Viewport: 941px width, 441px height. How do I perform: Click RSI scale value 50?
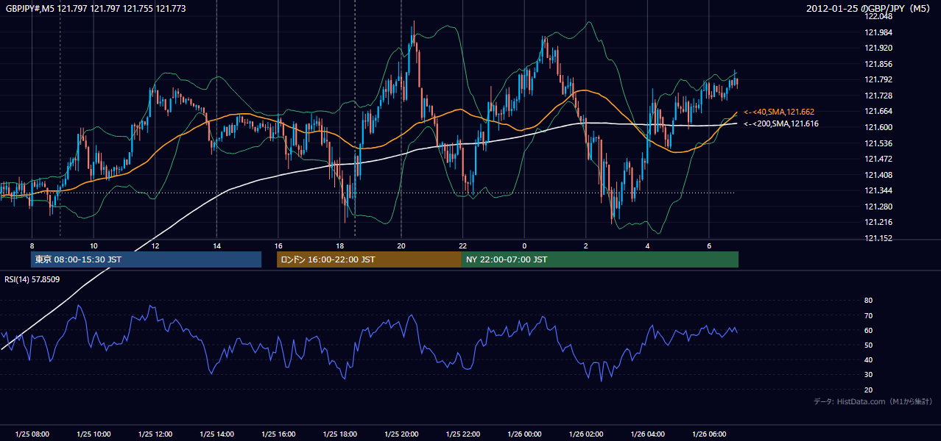(x=869, y=345)
